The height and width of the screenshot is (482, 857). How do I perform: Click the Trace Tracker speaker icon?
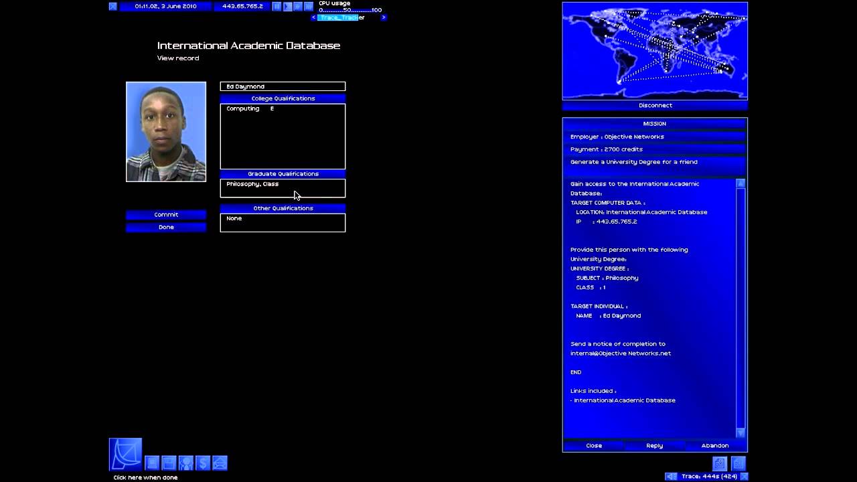(x=671, y=477)
